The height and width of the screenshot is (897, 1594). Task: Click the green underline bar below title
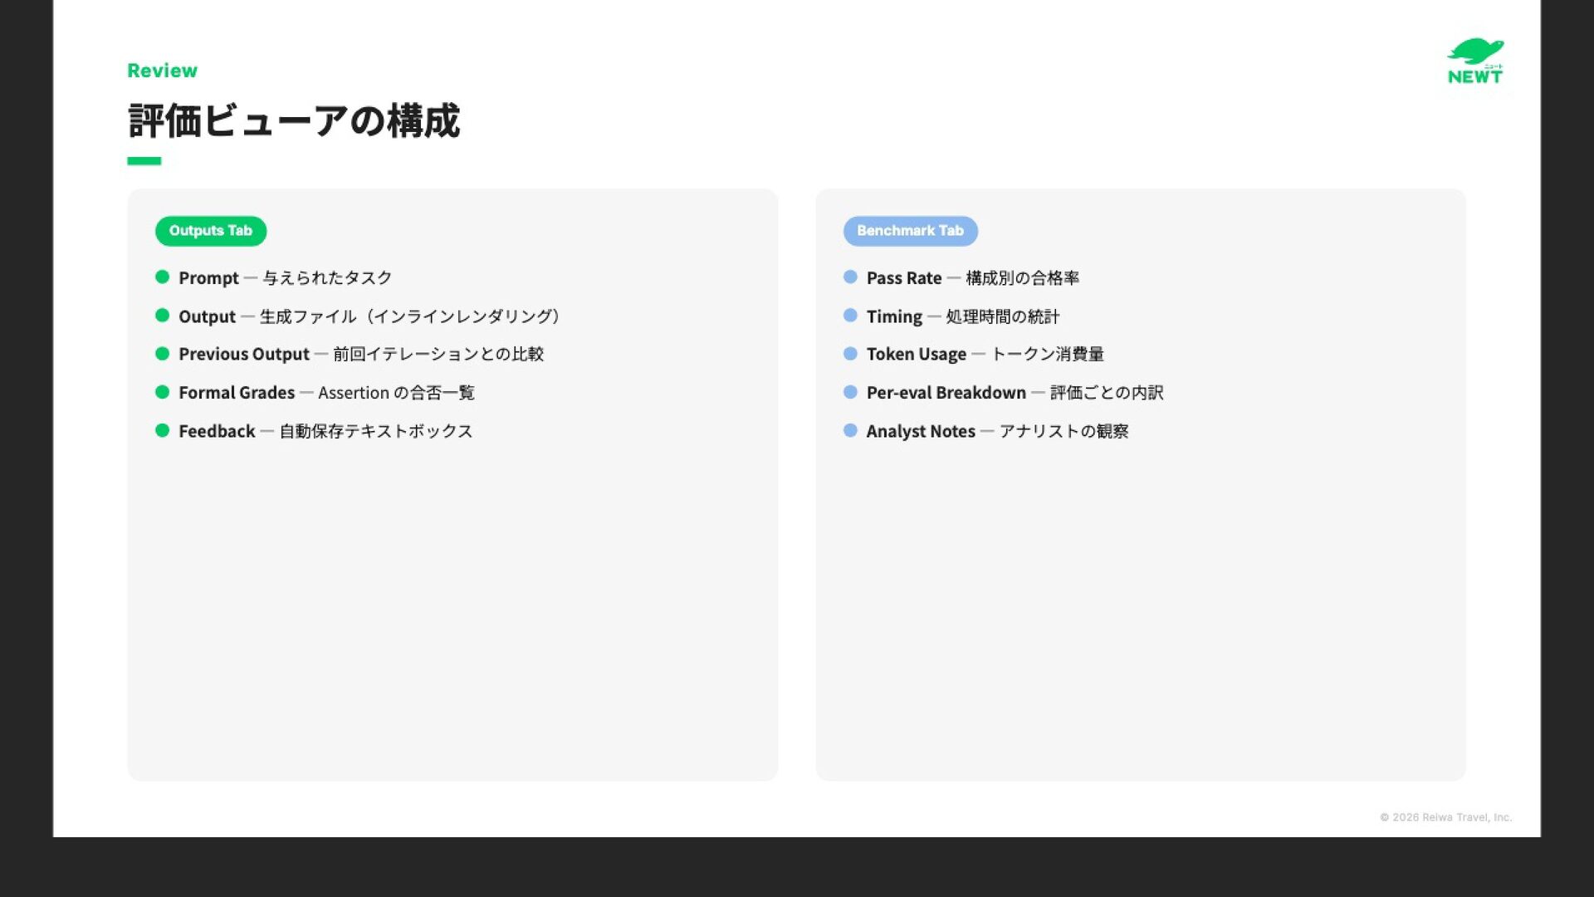144,161
